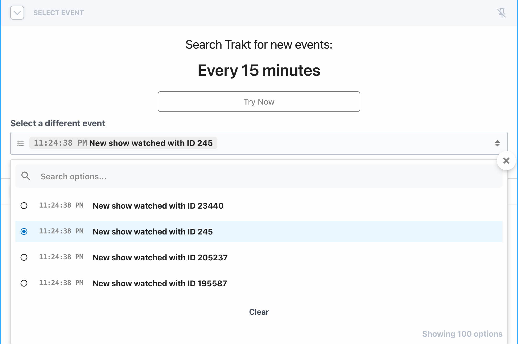Select radio for show ID 245
The image size is (518, 344).
[x=24, y=232]
